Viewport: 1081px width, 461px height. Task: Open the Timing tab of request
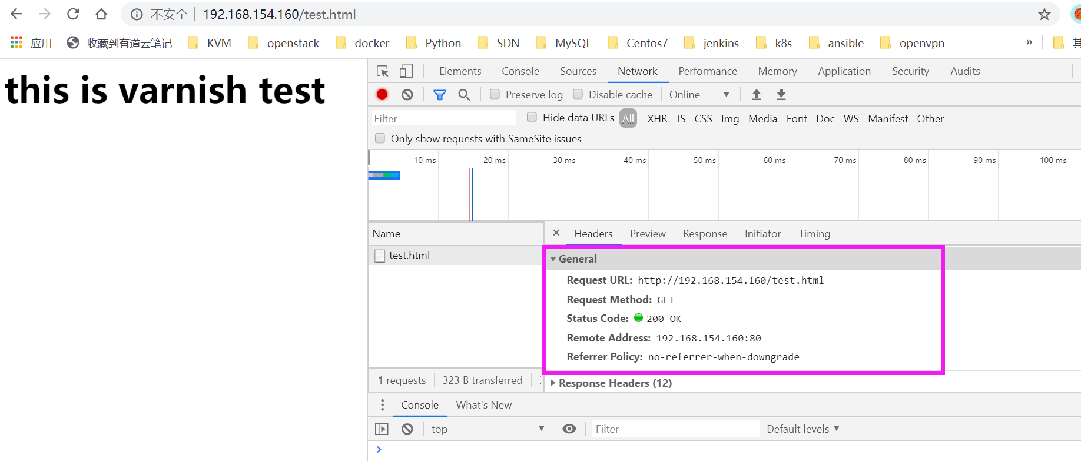point(814,234)
